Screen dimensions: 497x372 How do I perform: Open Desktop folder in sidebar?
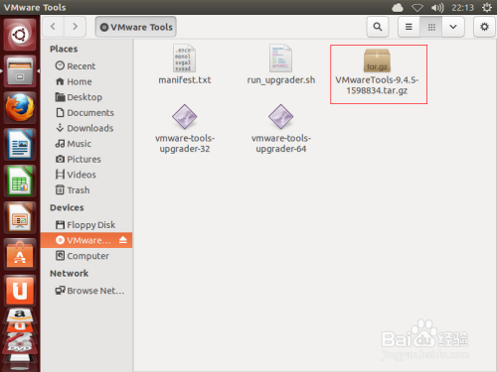coord(86,97)
